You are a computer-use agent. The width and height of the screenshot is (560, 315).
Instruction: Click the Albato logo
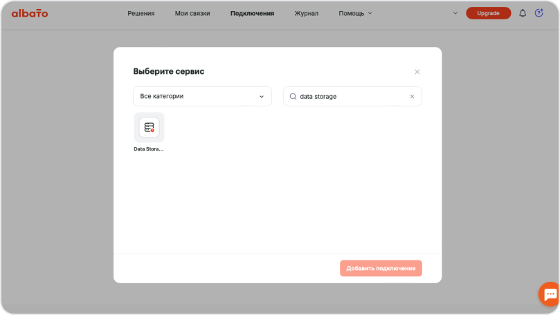30,13
